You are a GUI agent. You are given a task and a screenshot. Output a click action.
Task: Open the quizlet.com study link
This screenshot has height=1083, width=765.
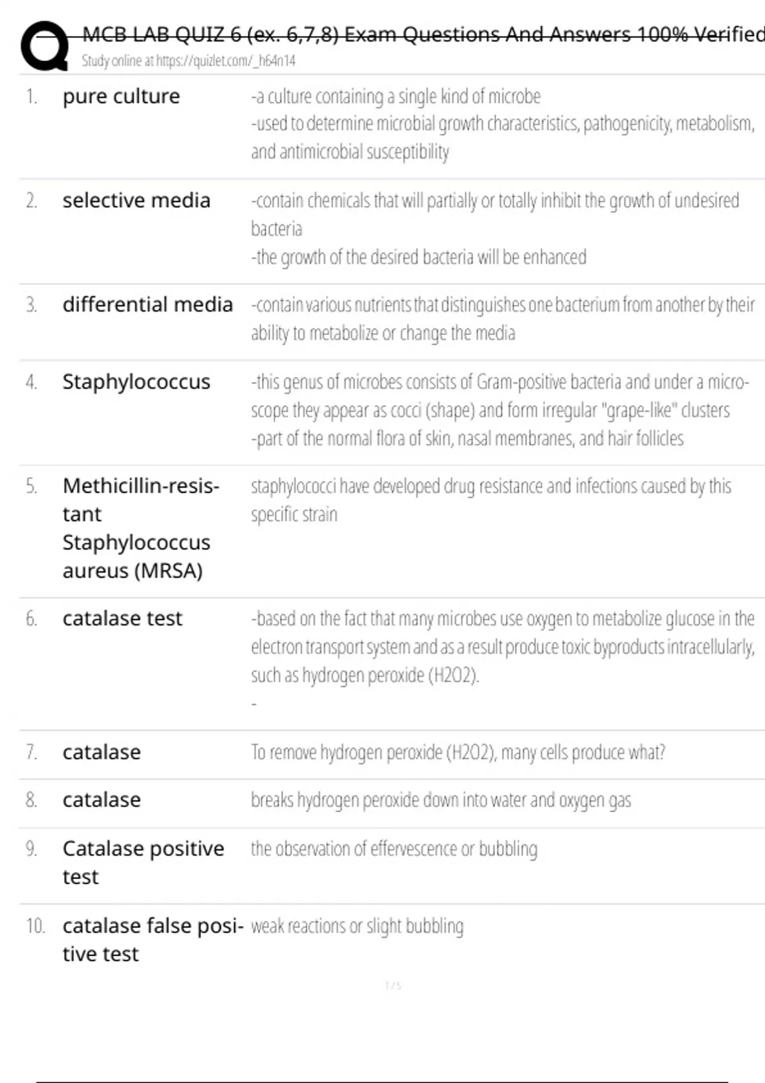[188, 61]
